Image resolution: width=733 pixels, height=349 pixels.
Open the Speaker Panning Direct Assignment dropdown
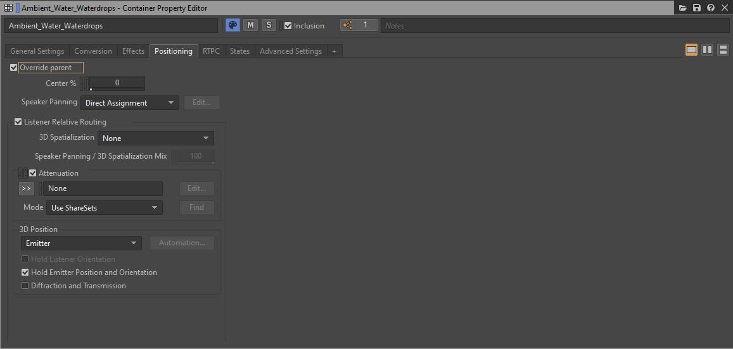(130, 103)
